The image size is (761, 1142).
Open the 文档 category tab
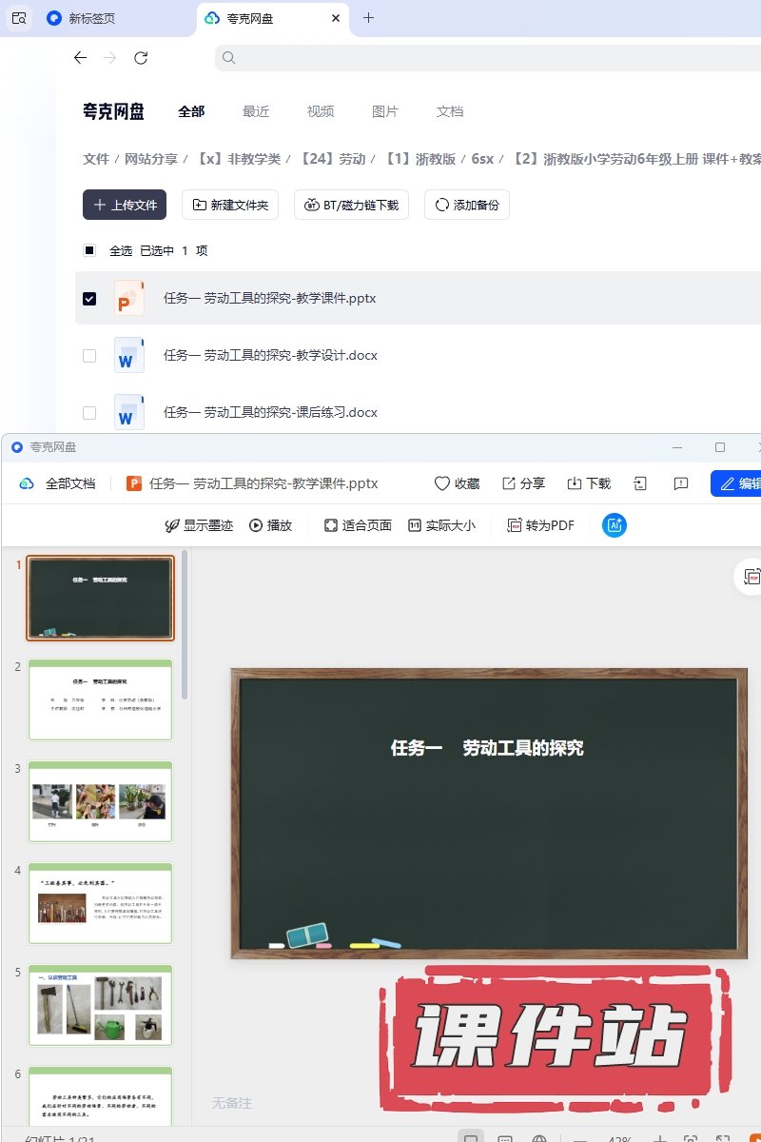(450, 111)
